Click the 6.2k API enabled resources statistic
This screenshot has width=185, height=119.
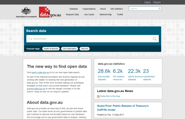(x=118, y=74)
